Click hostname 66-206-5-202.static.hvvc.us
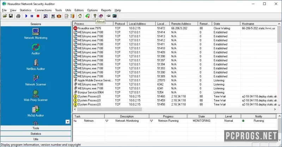Image resolution: width=282 pixels, height=147 pixels. click(258, 28)
